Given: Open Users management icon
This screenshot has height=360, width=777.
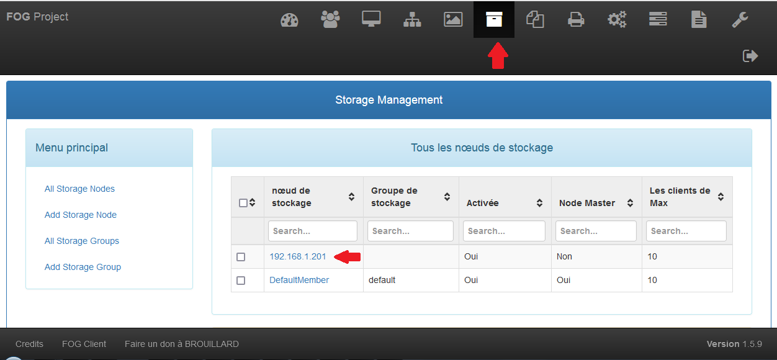Looking at the screenshot, I should 330,20.
